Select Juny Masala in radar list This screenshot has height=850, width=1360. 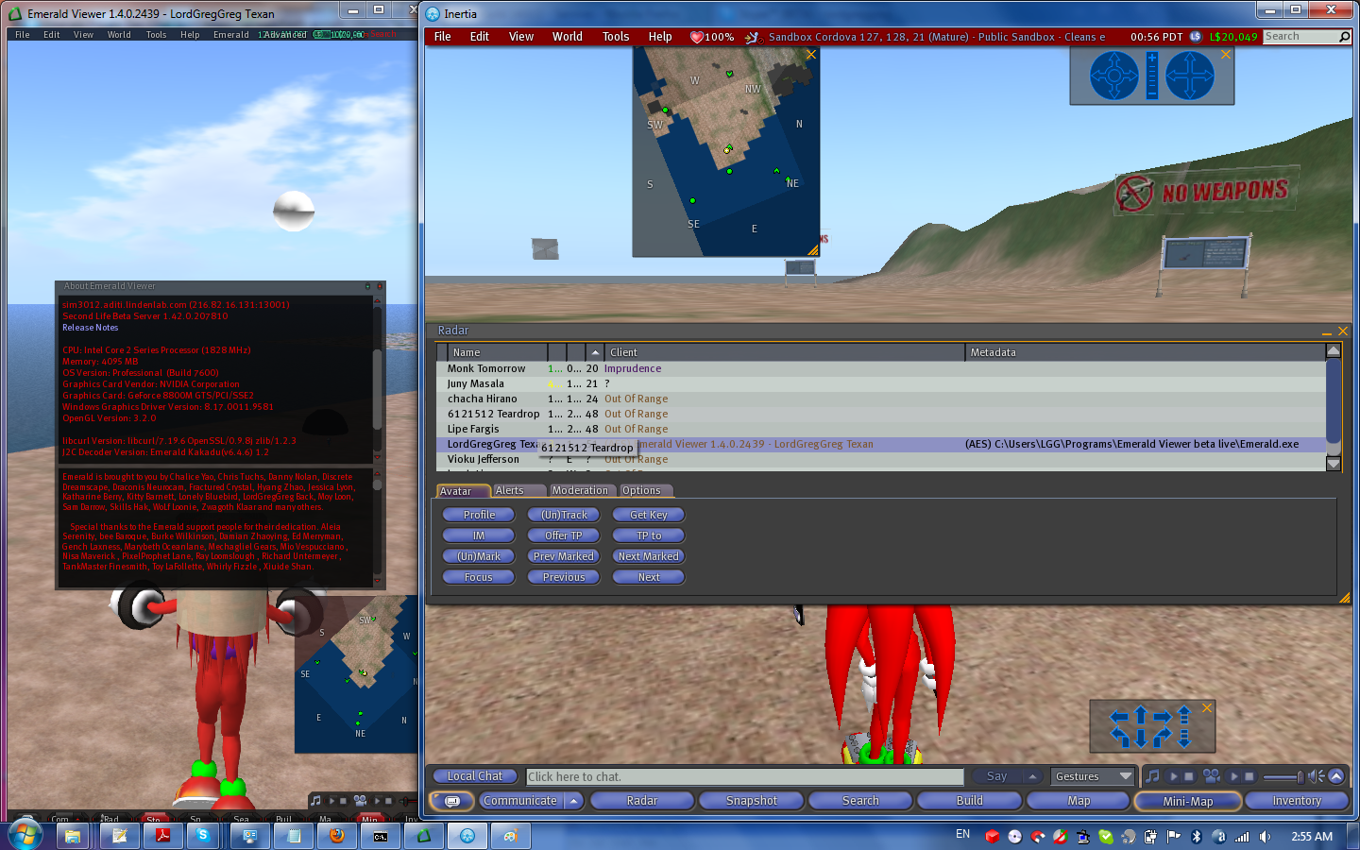880,383
